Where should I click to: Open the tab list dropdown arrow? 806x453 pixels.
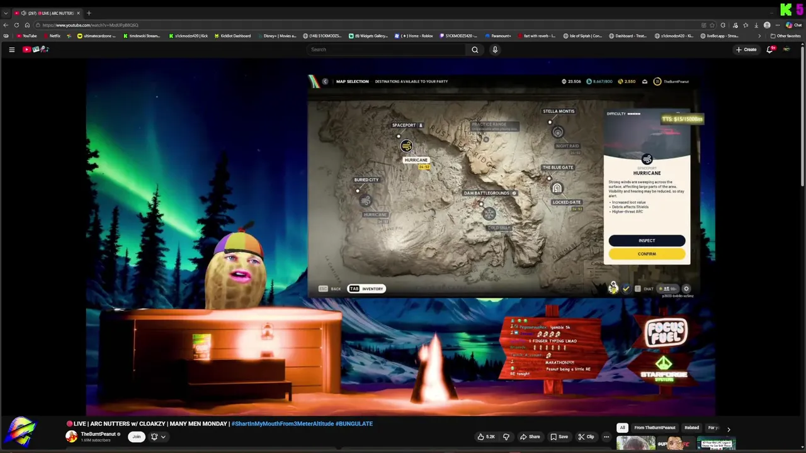pyautogui.click(x=6, y=13)
